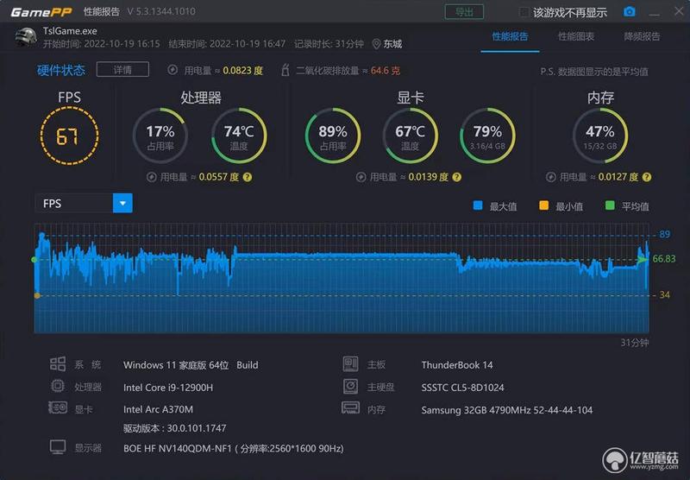Click the FPS 67 dashed gauge
690x480 pixels.
pos(69,136)
